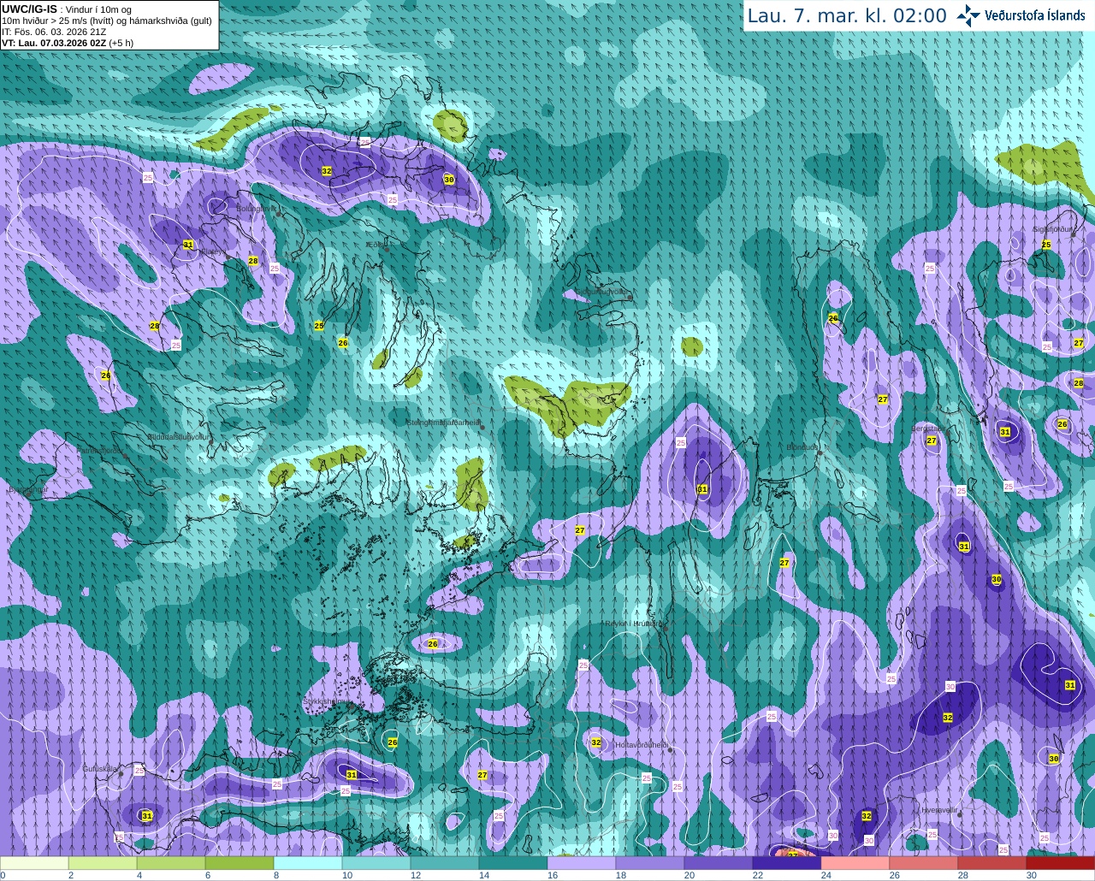Viewport: 1095px width, 881px height.
Task: Select the 14–16 m/s dark teal legend swatch
Action: click(513, 863)
